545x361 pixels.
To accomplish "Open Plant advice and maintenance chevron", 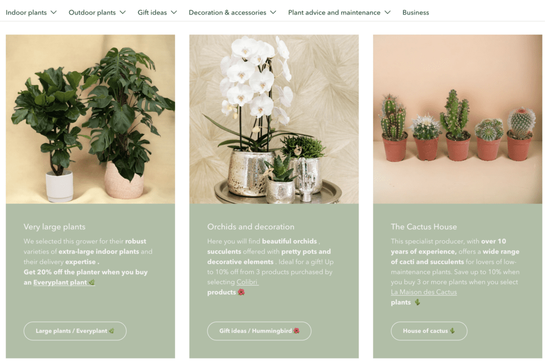I will pyautogui.click(x=387, y=13).
